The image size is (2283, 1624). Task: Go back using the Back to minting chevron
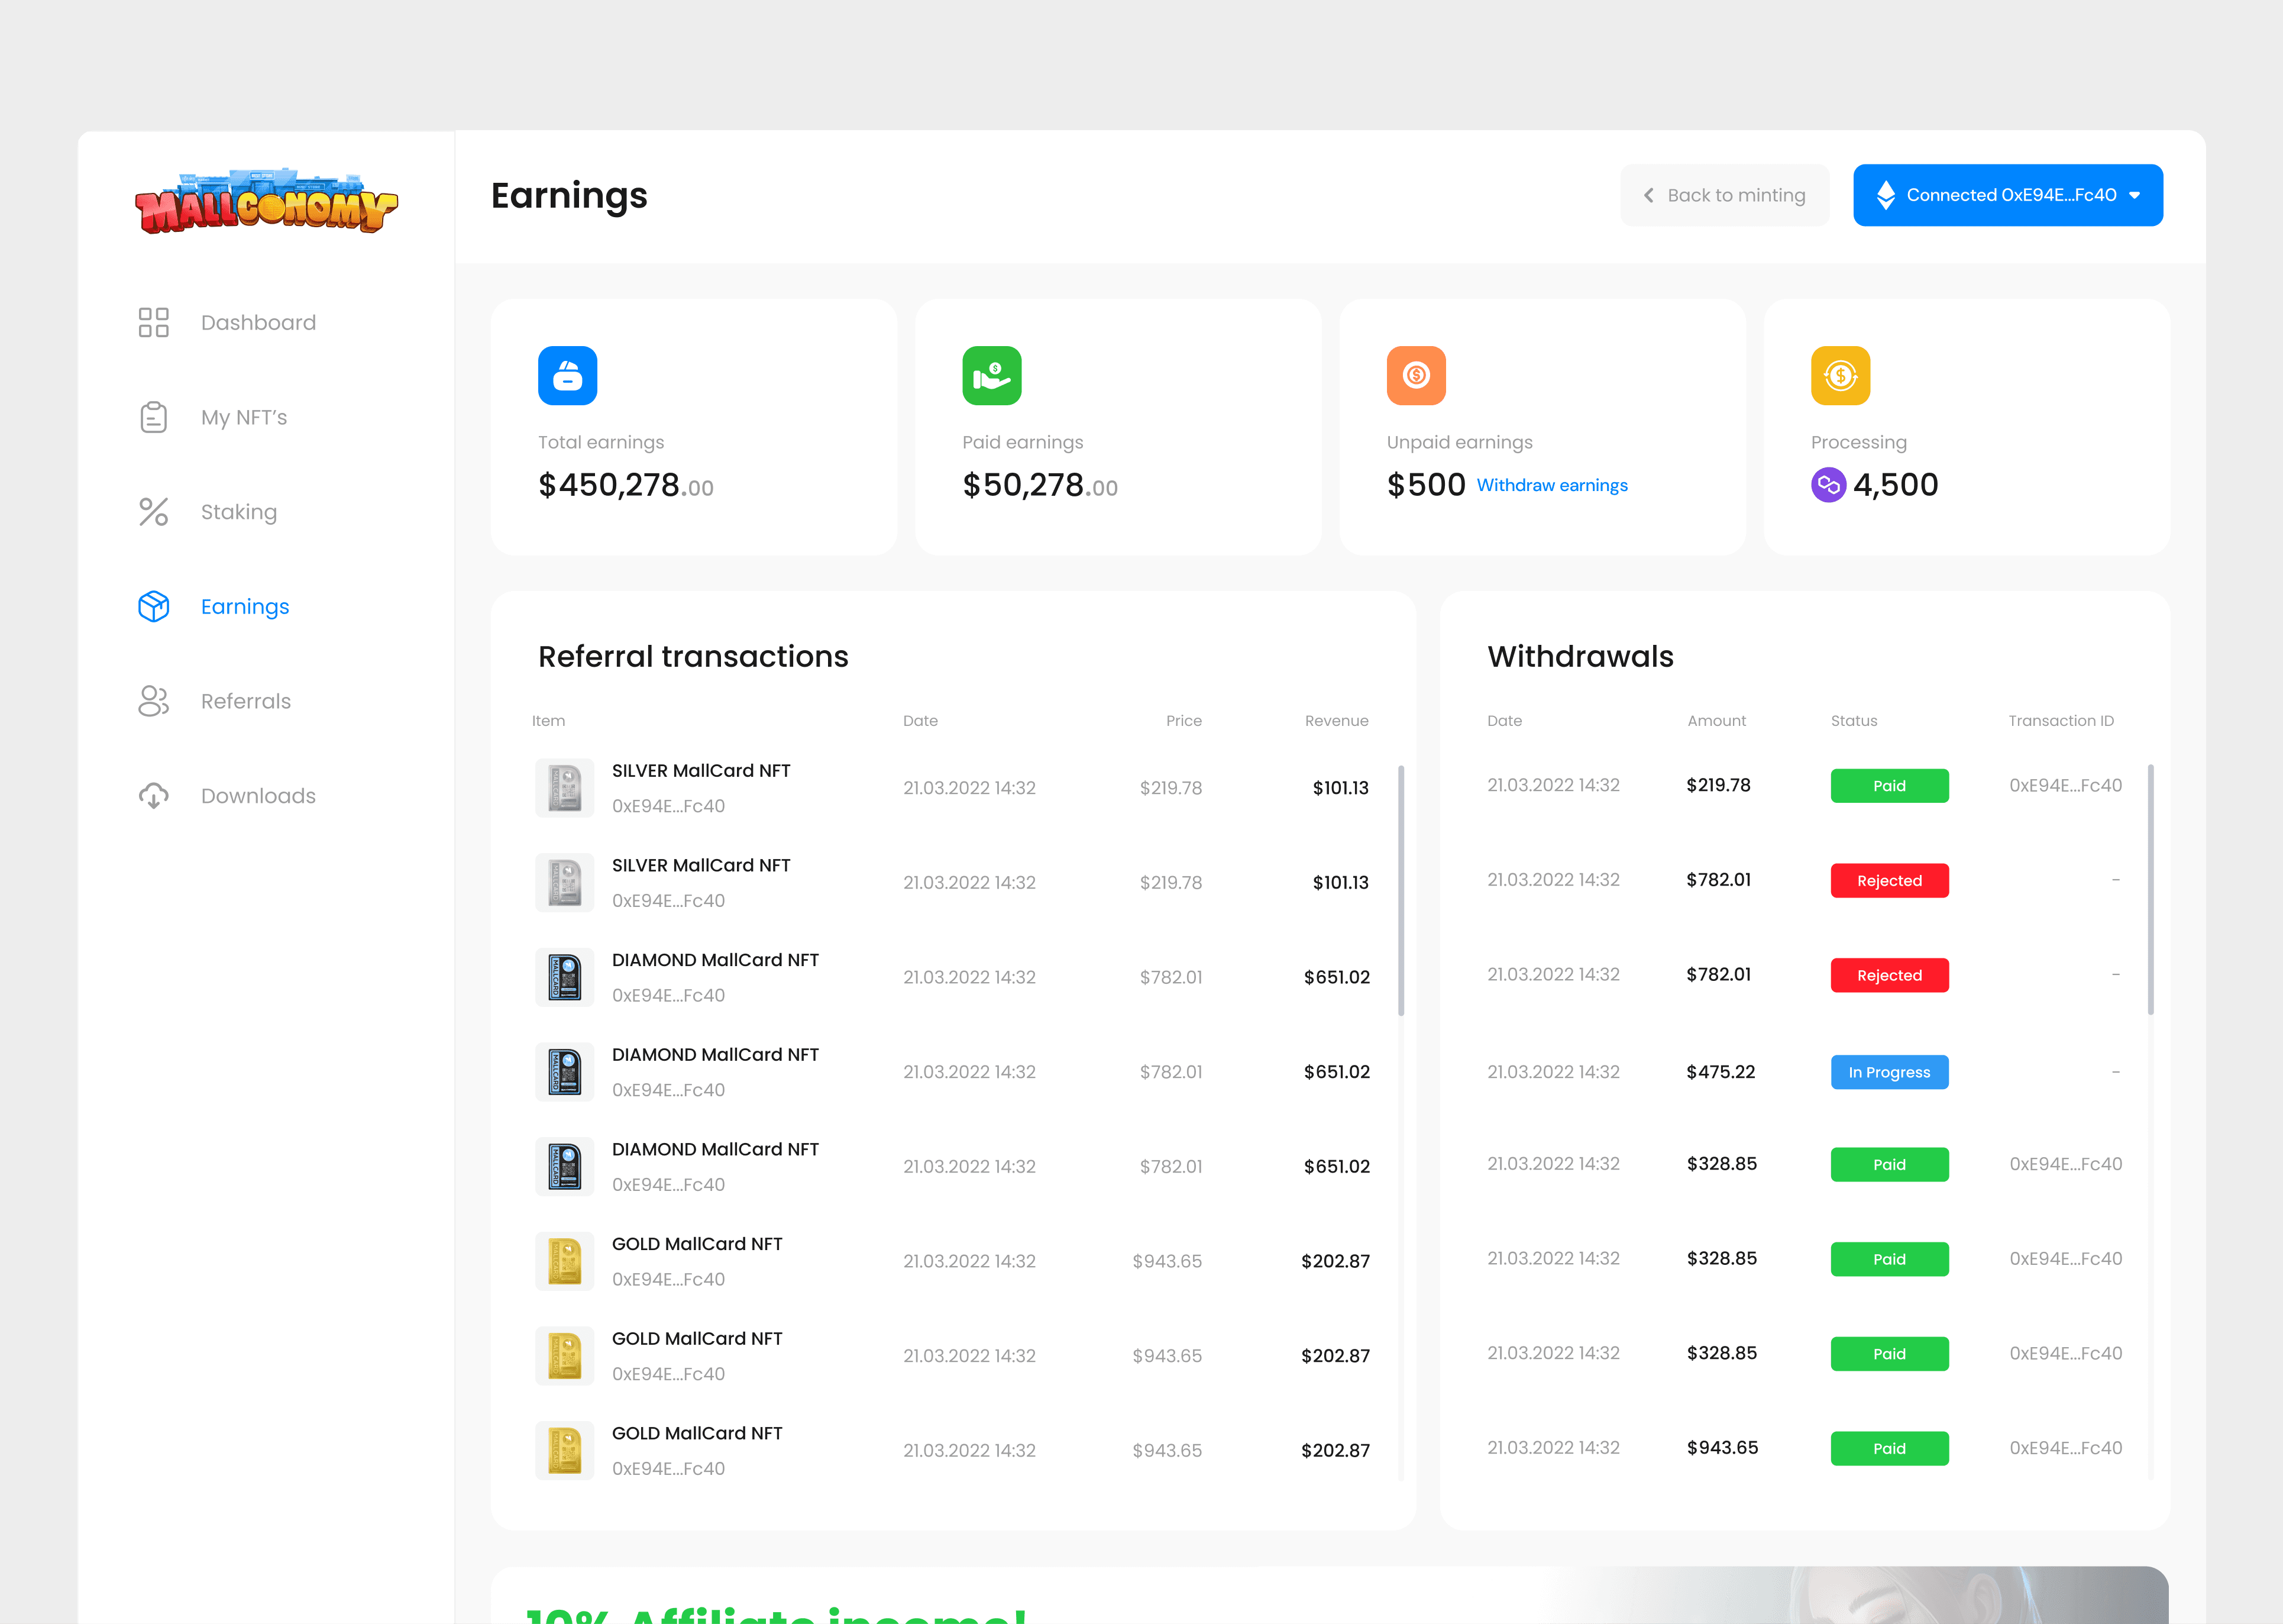coord(1648,195)
